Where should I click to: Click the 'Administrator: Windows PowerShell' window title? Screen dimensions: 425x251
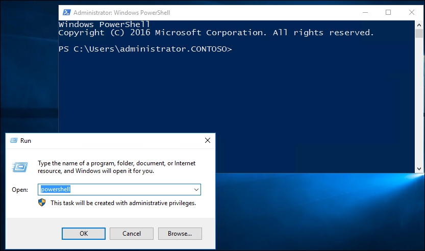pos(122,13)
